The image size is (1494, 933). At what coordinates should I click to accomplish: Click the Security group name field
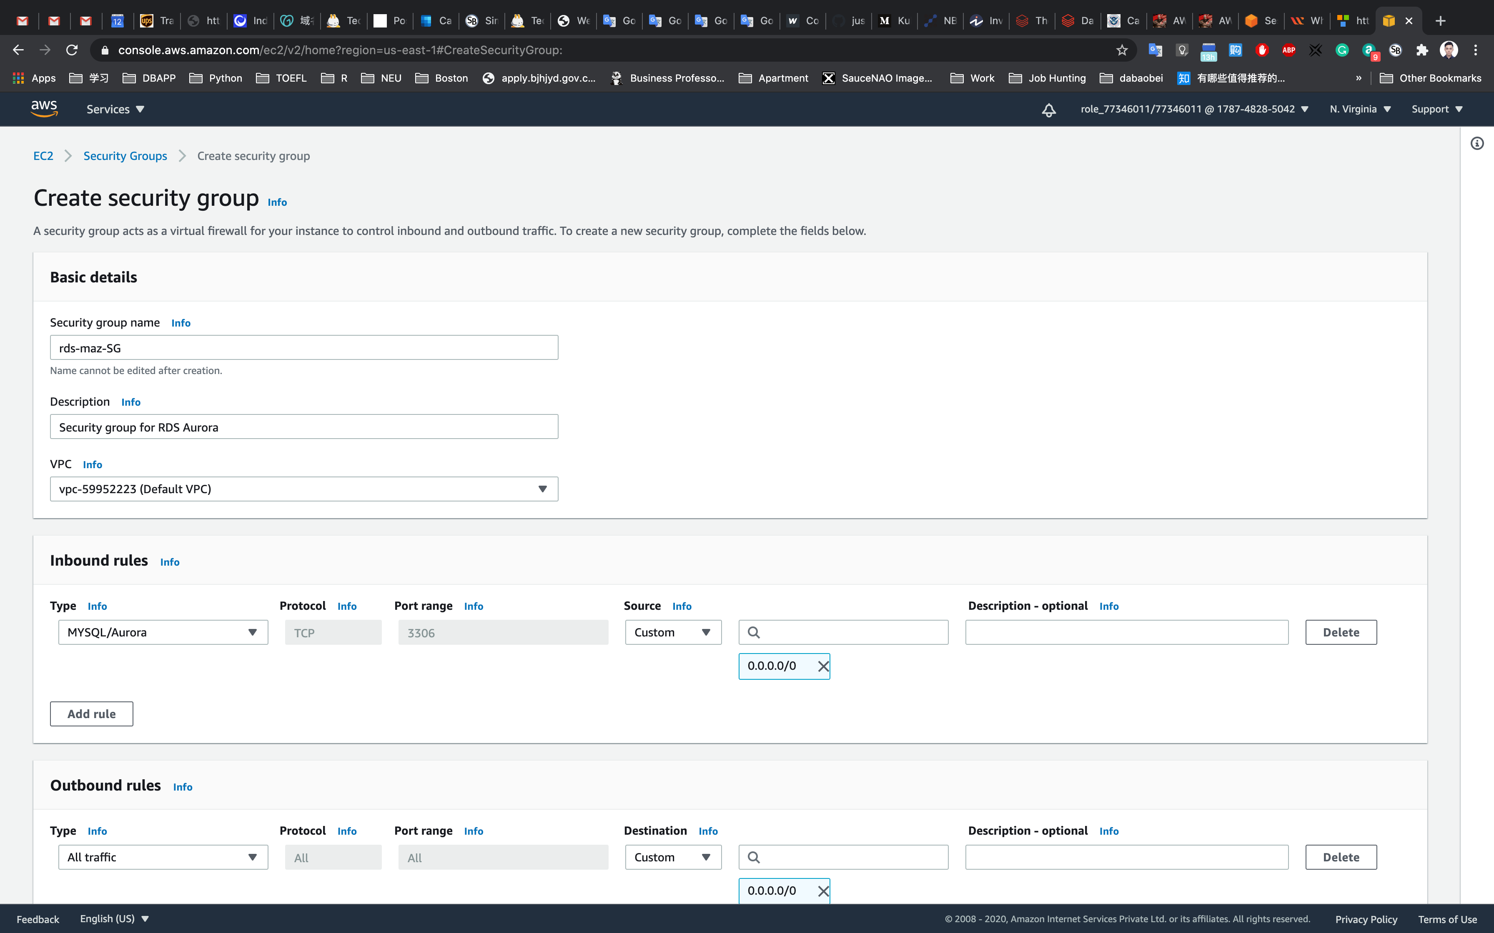tap(304, 348)
